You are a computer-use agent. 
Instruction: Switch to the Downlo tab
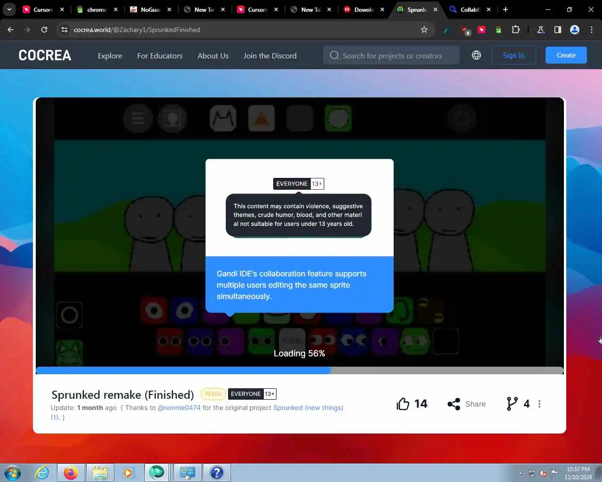tap(364, 9)
